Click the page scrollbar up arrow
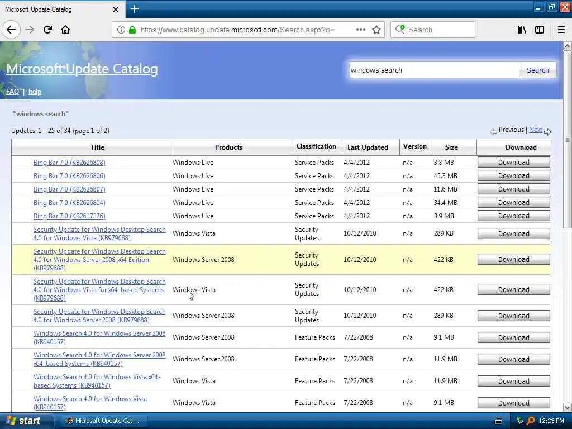572x429 pixels. click(567, 46)
